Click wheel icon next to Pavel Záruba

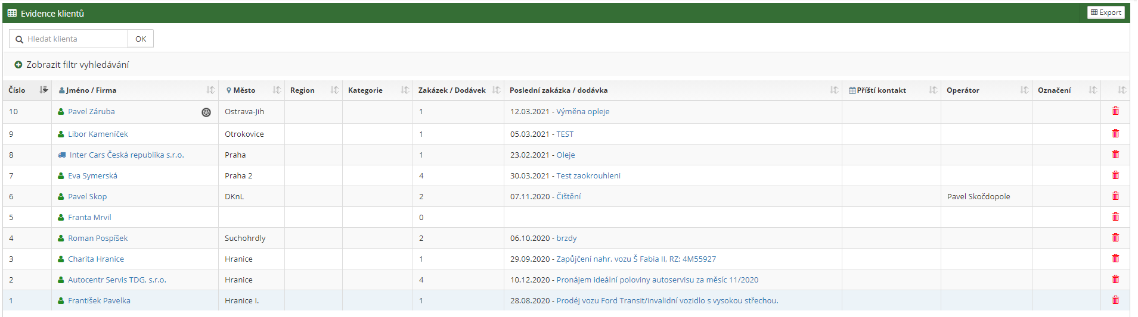tap(206, 112)
